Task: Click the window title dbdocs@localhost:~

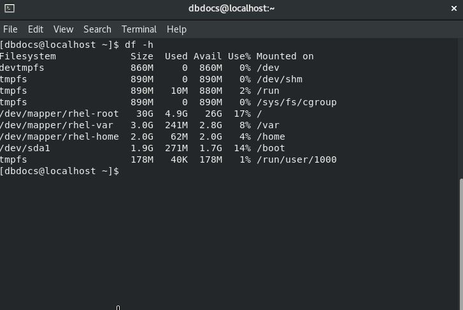Action: (232, 8)
